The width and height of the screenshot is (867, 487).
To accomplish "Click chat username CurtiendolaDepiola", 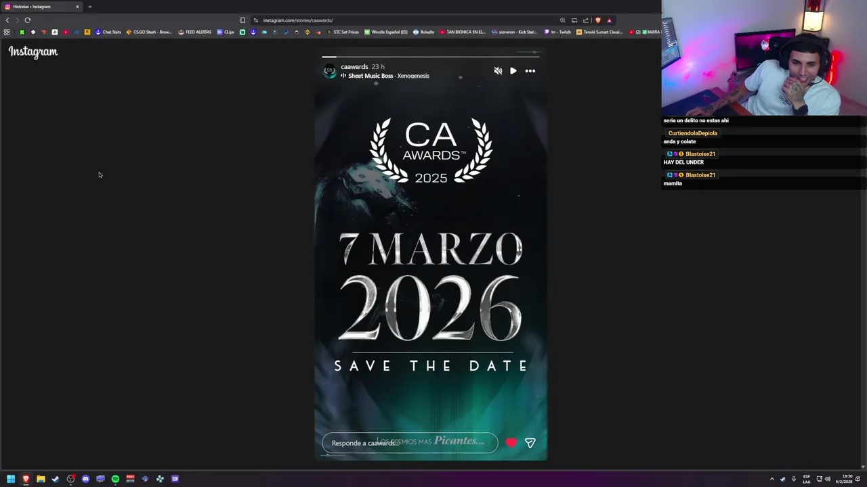I will click(692, 133).
